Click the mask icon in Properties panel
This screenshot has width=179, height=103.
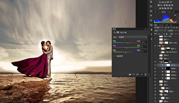(x=118, y=33)
